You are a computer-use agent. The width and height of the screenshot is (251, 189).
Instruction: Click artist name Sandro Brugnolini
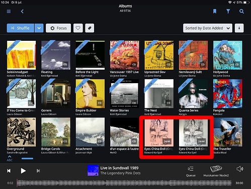[17, 153]
